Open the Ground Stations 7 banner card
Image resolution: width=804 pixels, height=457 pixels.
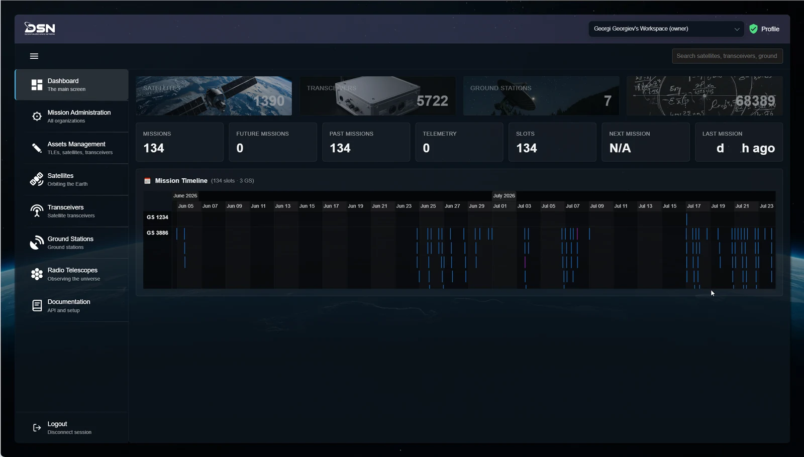coord(541,96)
